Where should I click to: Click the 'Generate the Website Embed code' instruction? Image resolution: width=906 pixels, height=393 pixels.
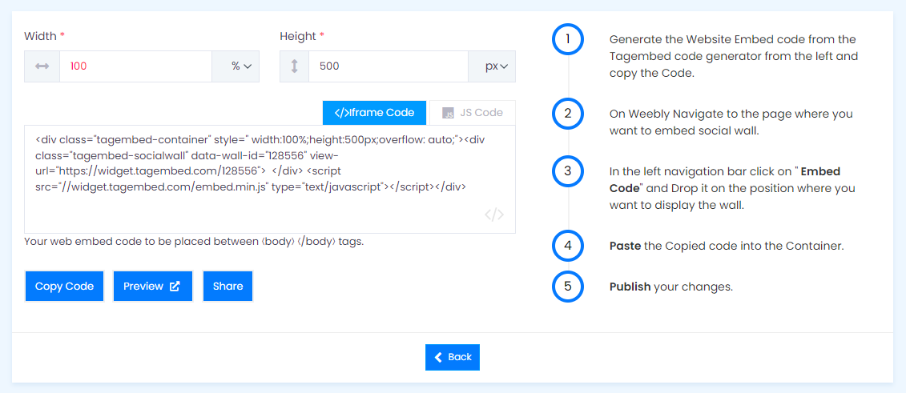pyautogui.click(x=734, y=57)
